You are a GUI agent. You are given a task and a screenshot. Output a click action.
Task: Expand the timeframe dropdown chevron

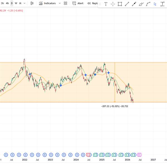[x=24, y=3]
